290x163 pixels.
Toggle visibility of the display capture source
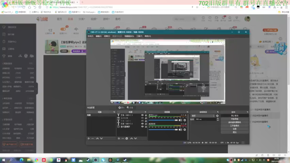point(142,127)
